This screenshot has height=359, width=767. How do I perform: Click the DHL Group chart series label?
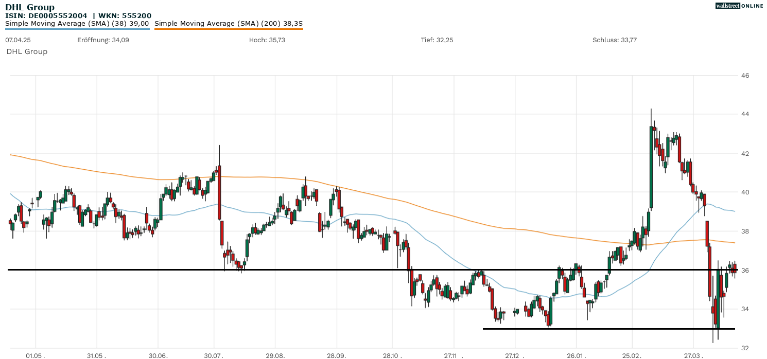pos(27,51)
